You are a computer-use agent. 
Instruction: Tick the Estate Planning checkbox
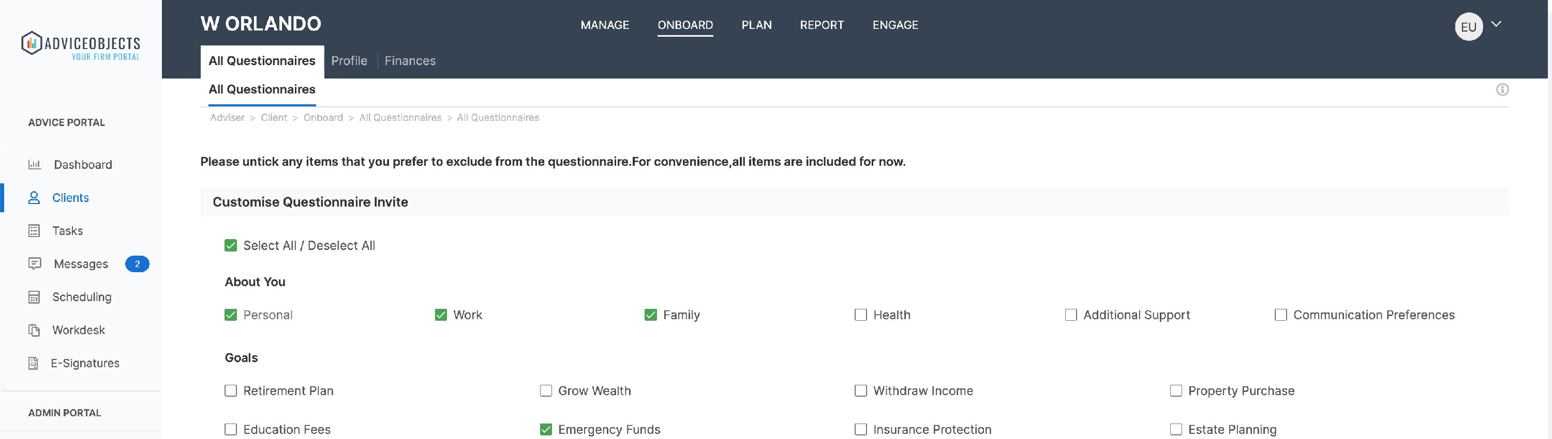pos(1175,429)
